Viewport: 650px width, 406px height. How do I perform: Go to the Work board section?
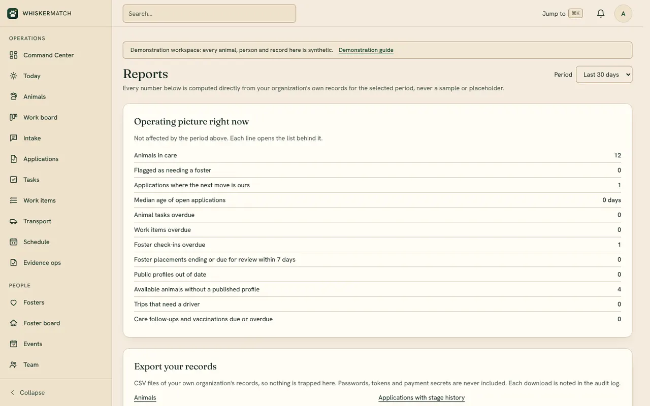click(x=56, y=117)
